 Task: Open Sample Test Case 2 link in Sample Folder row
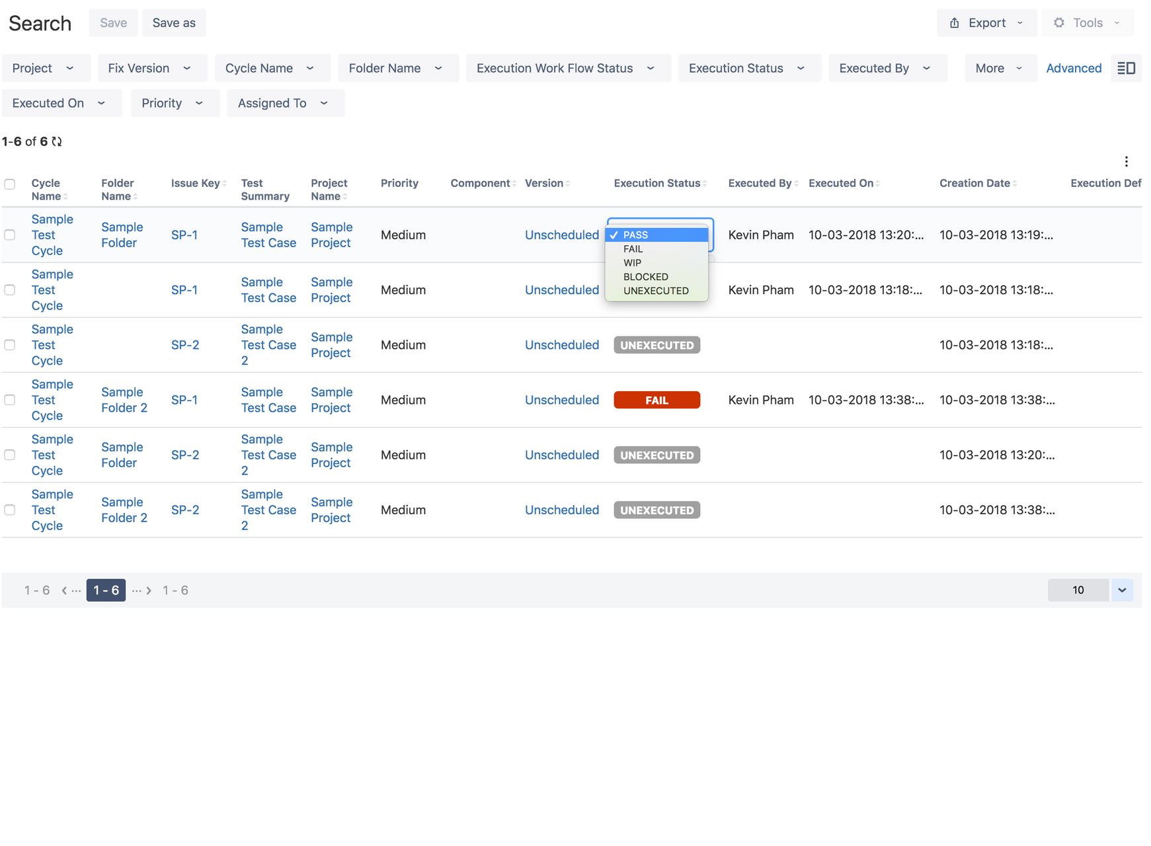point(268,455)
